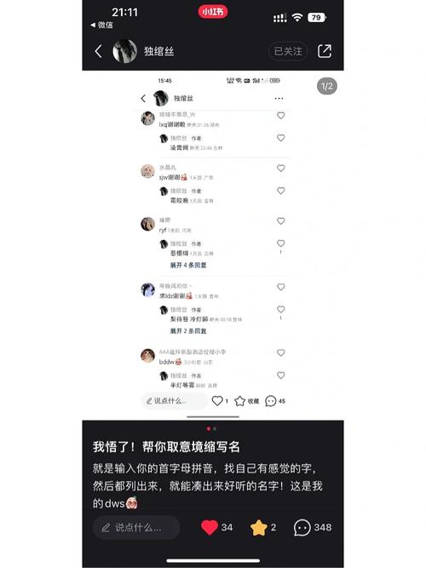The width and height of the screenshot is (426, 568).
Task: Tap the heart next to bddw comment
Action: tap(280, 353)
